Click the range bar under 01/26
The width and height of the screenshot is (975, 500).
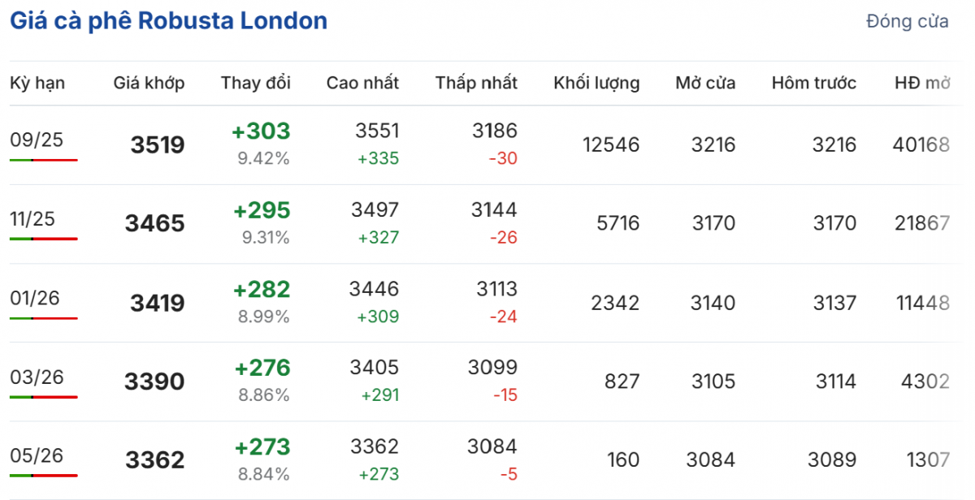(x=44, y=318)
